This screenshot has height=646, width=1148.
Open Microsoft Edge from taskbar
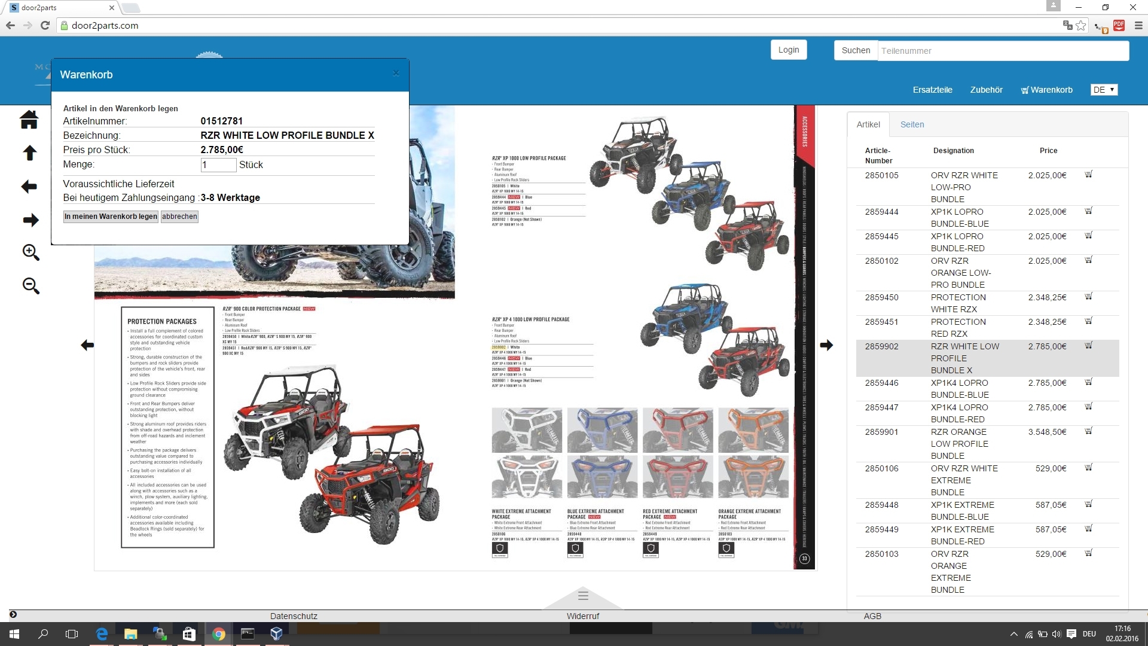[102, 634]
